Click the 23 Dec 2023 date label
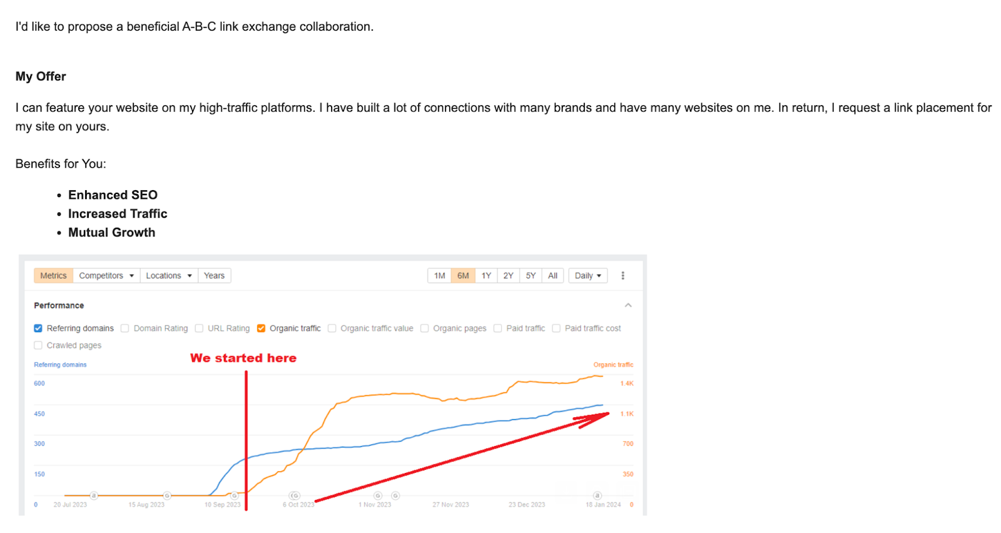 [527, 505]
